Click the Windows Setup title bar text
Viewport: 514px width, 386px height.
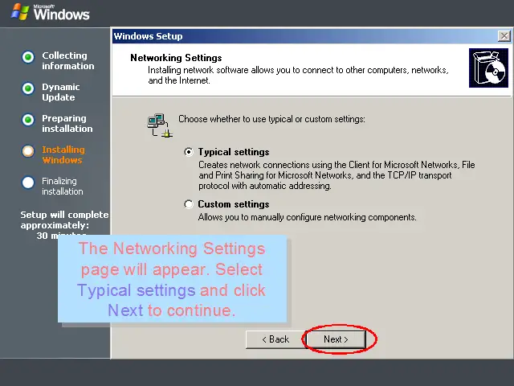tap(148, 36)
